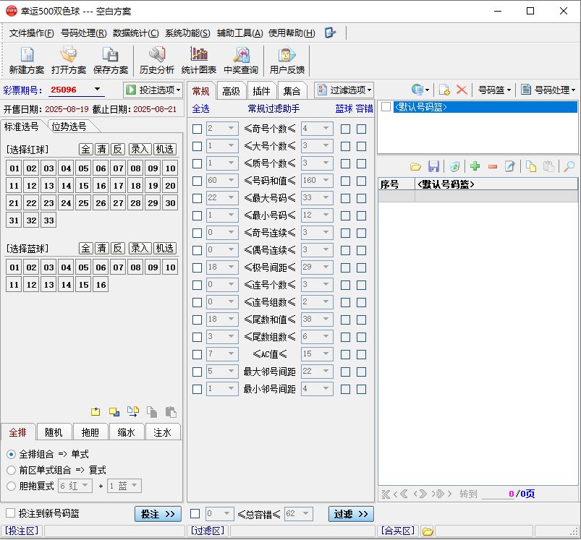Open the 彩票期号 issue number dropdown
This screenshot has height=540, width=581.
[98, 90]
